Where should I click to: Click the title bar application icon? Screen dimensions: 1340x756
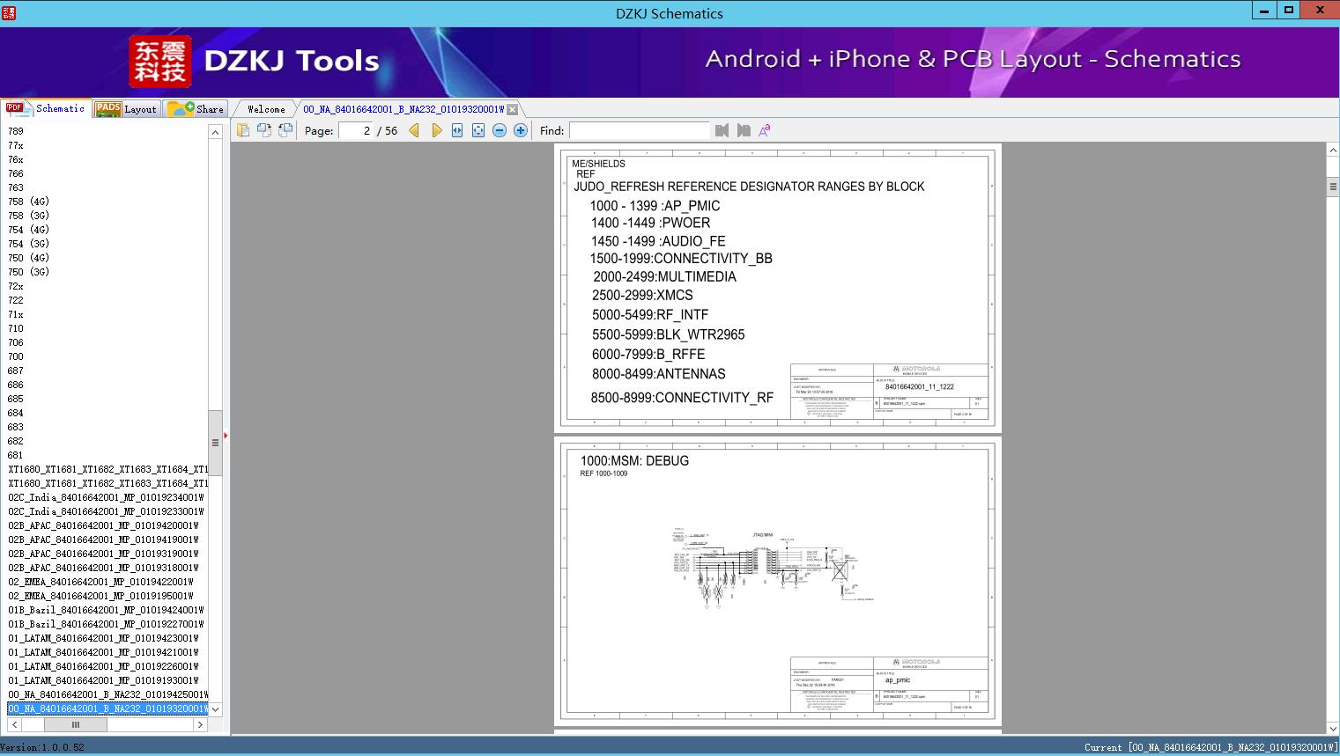click(9, 12)
